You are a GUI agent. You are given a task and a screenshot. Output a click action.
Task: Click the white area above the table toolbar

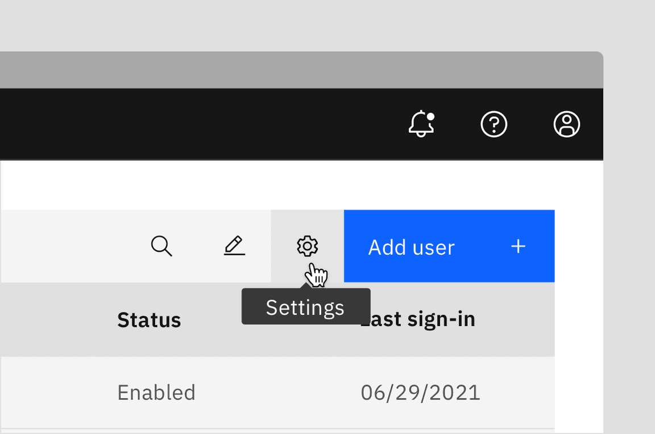tap(284, 186)
